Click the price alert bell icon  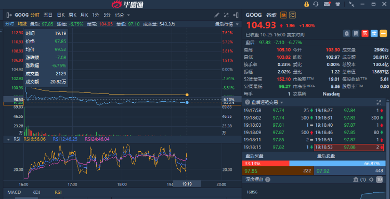coord(346,33)
